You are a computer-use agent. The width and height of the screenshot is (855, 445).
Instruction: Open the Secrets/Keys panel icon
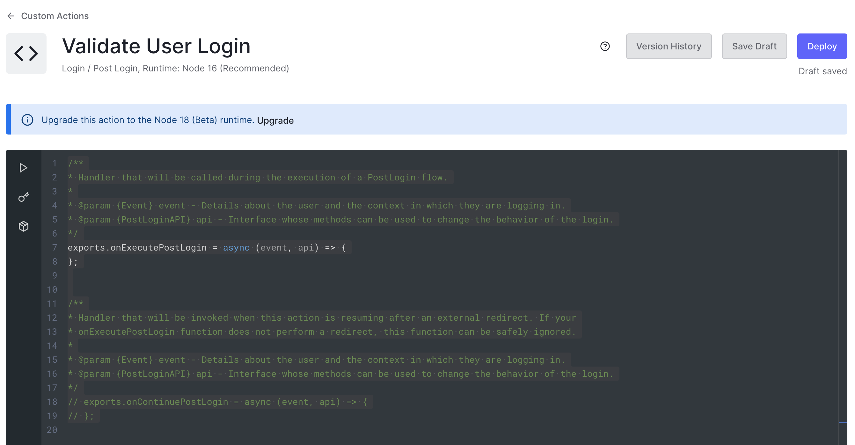click(x=24, y=197)
